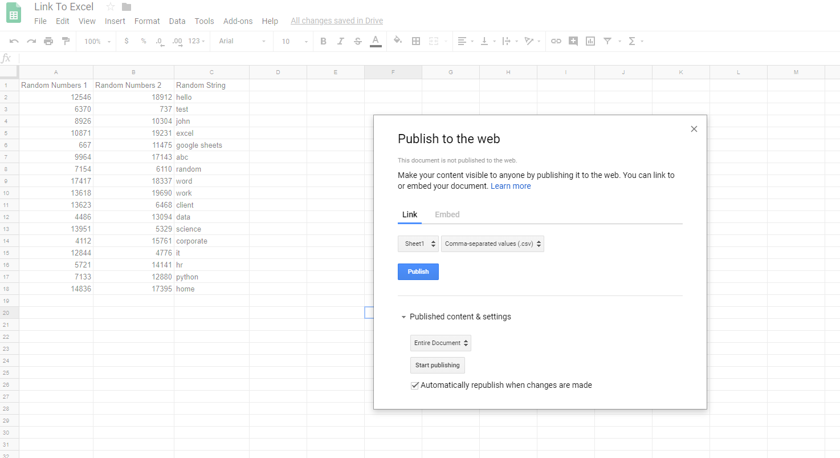The image size is (840, 458).
Task: Click the blue Publish button
Action: (x=418, y=271)
